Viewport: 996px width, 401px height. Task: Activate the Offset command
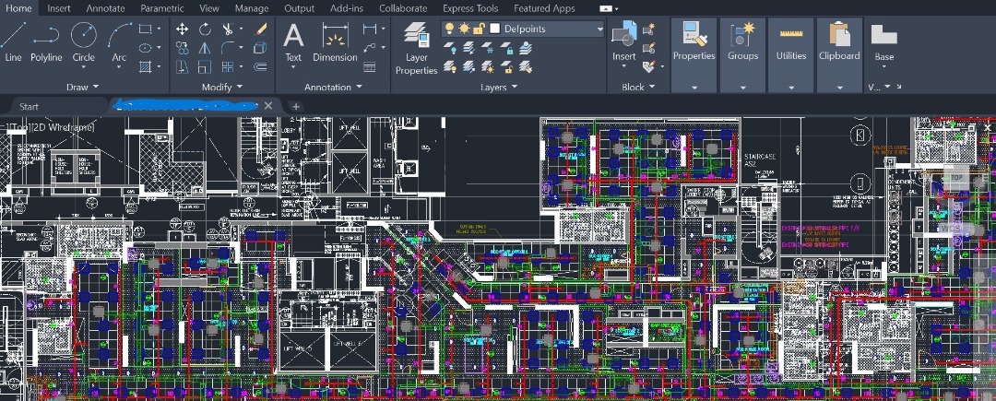point(260,66)
